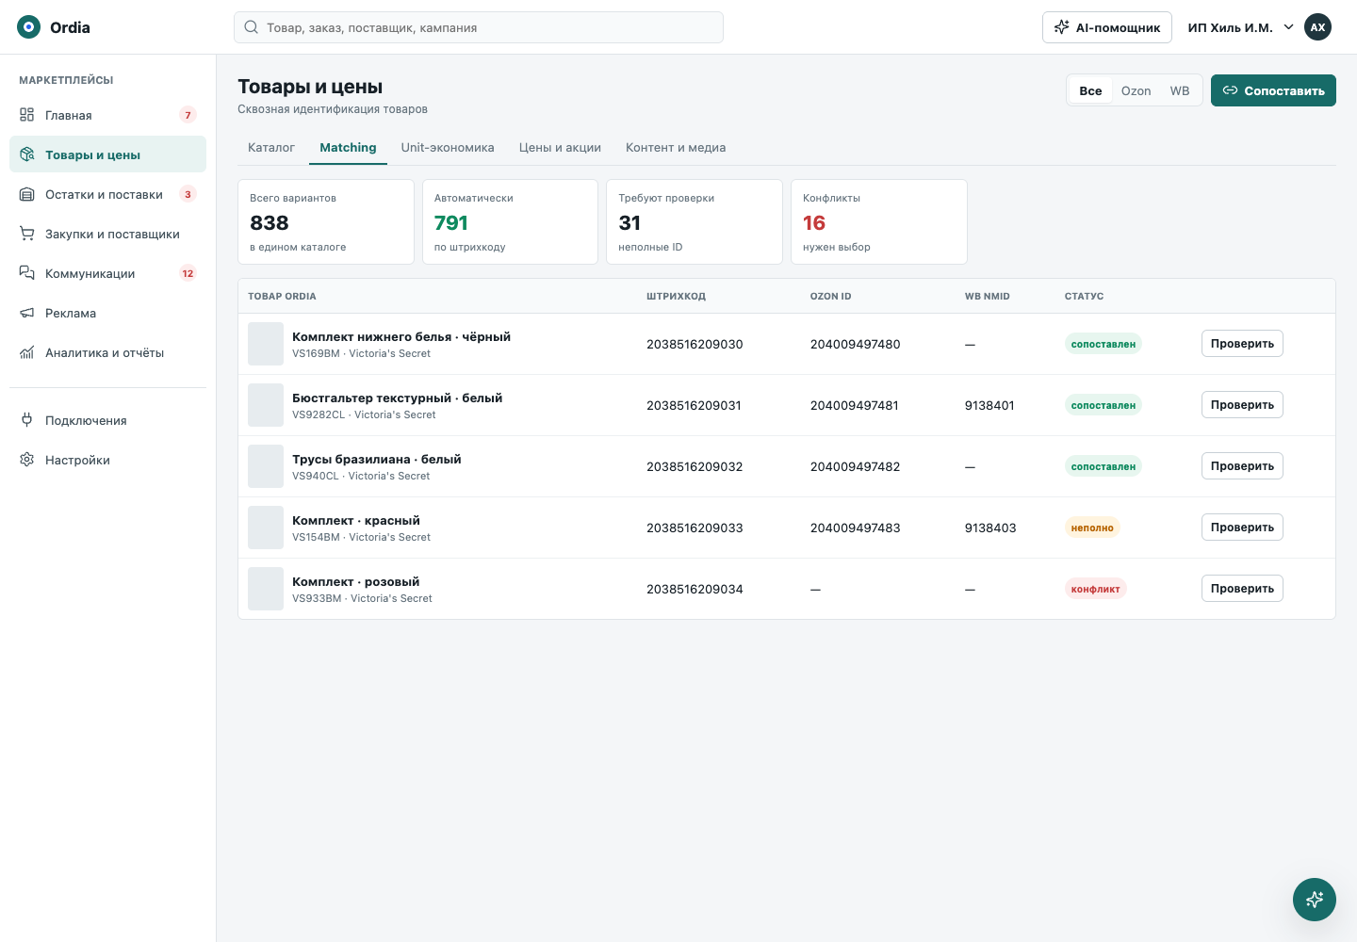
Task: Go to Контент и медиа tab
Action: point(676,148)
